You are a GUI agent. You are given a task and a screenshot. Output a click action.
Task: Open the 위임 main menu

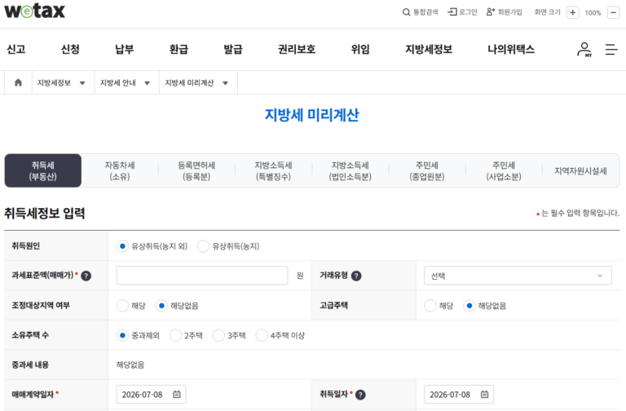(x=360, y=50)
